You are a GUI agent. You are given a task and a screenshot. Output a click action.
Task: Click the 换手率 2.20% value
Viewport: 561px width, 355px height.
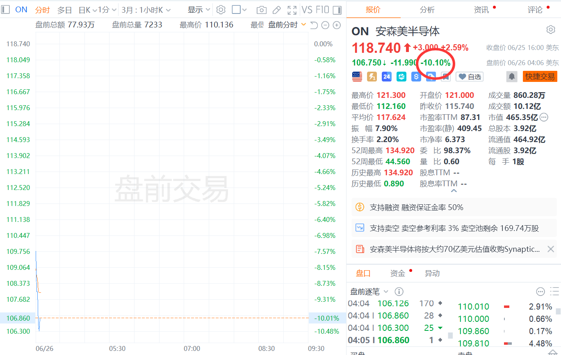388,140
